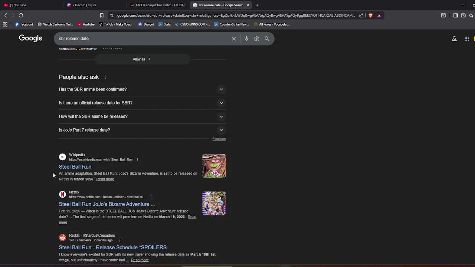Open the Facebook bookmark
475x267 pixels.
(x=24, y=24)
